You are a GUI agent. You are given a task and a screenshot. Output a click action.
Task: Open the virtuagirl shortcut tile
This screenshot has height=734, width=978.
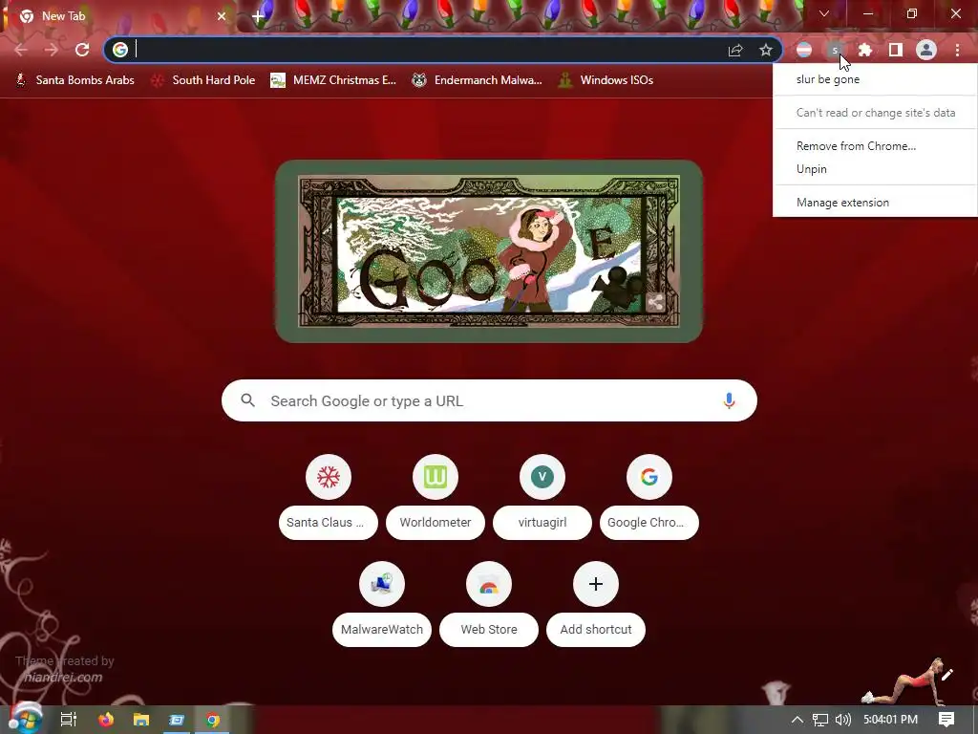point(542,497)
